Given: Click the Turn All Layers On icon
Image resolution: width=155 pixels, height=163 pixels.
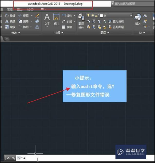Looking at the screenshot, I should (x=88, y=27).
